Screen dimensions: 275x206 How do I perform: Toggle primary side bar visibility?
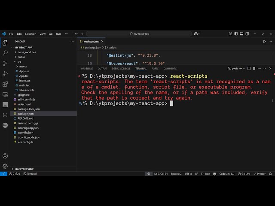pyautogui.click(x=236, y=33)
